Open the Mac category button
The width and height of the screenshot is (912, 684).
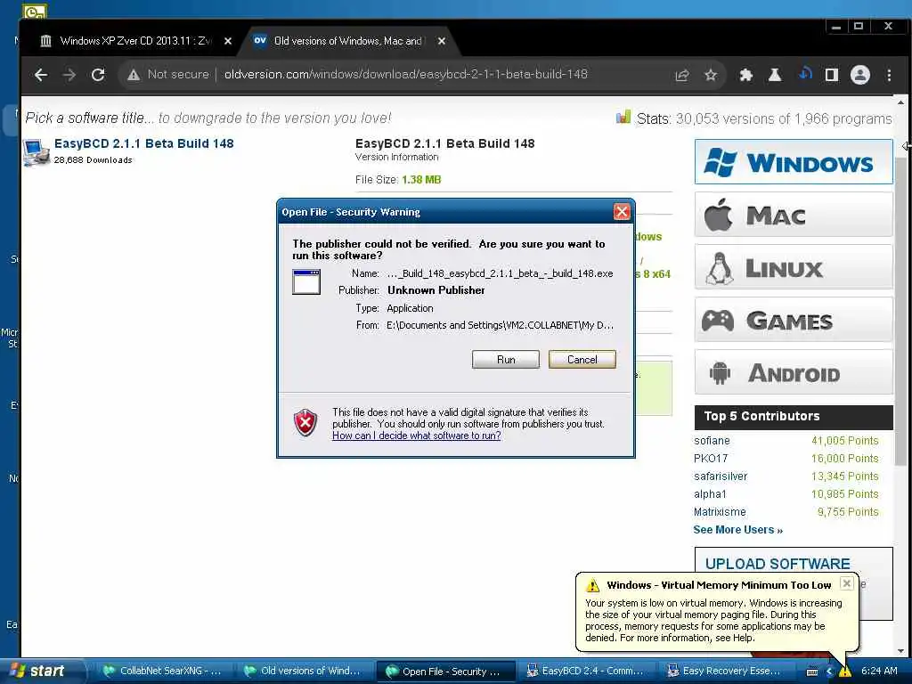794,215
